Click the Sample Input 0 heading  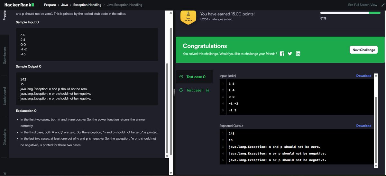click(x=27, y=22)
